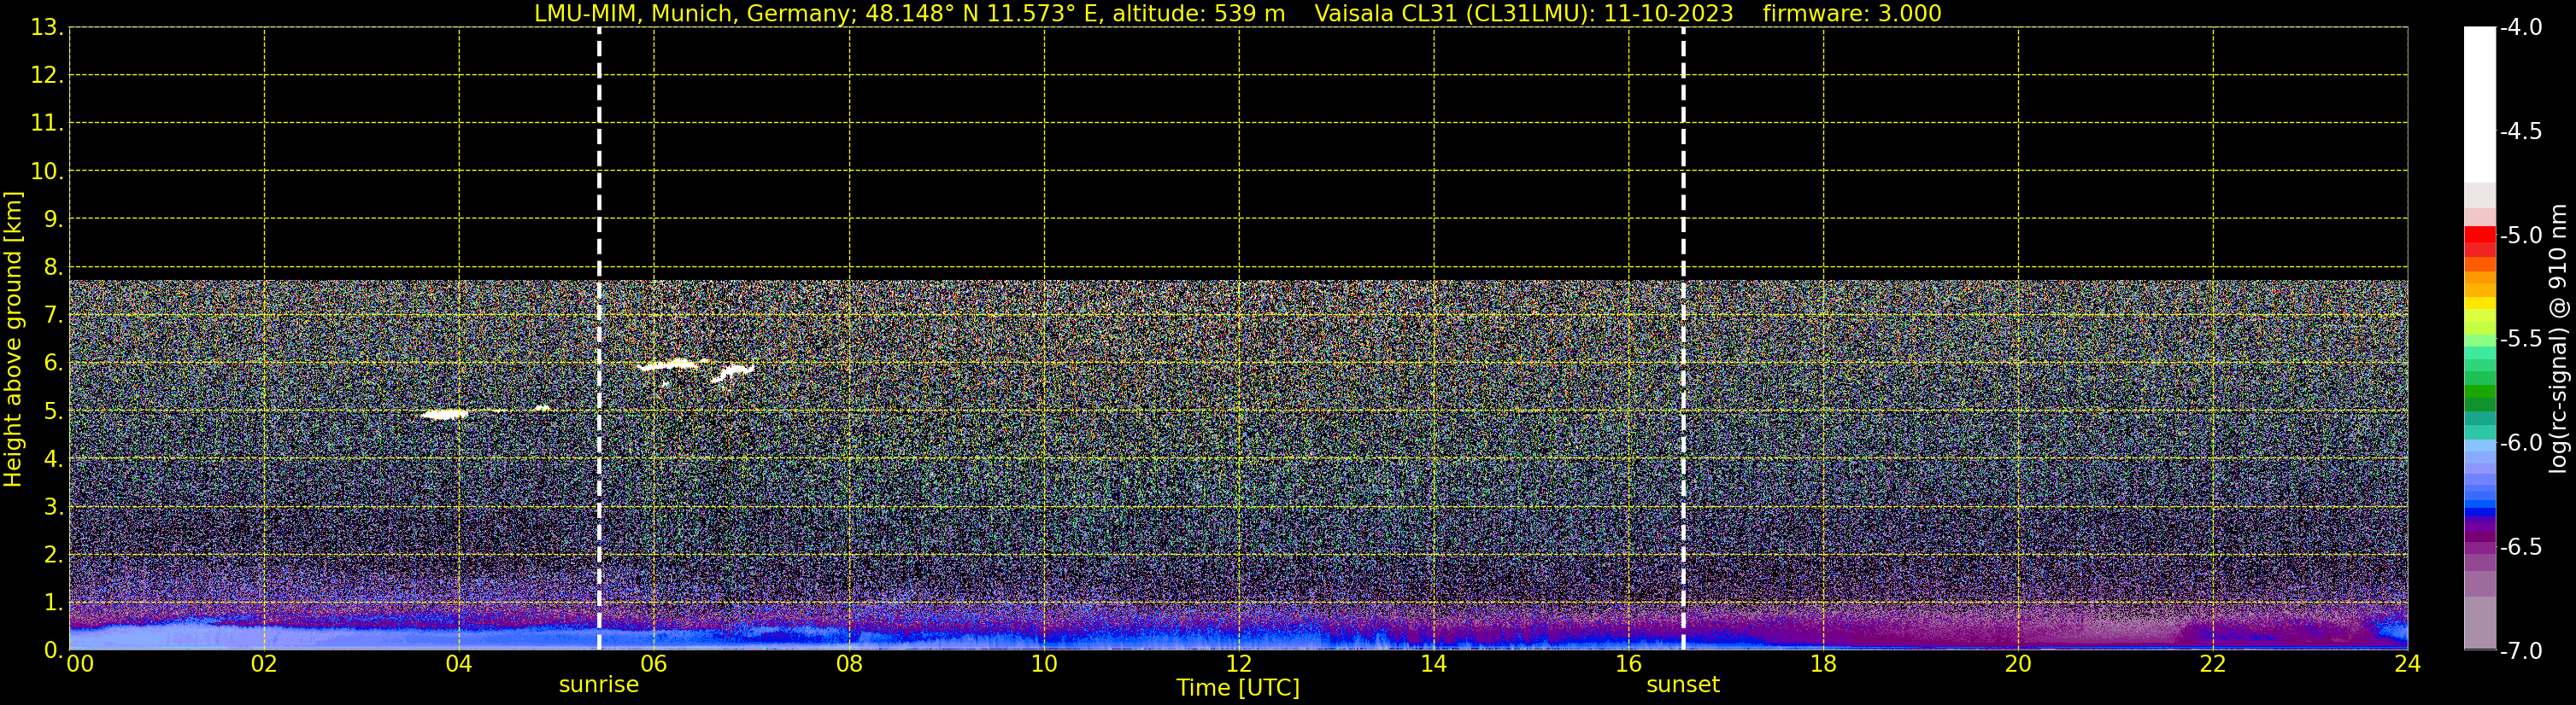Screen dimensions: 2576x705
Task: Click the firmware: 3.000 text in the title
Action: (x=1852, y=13)
